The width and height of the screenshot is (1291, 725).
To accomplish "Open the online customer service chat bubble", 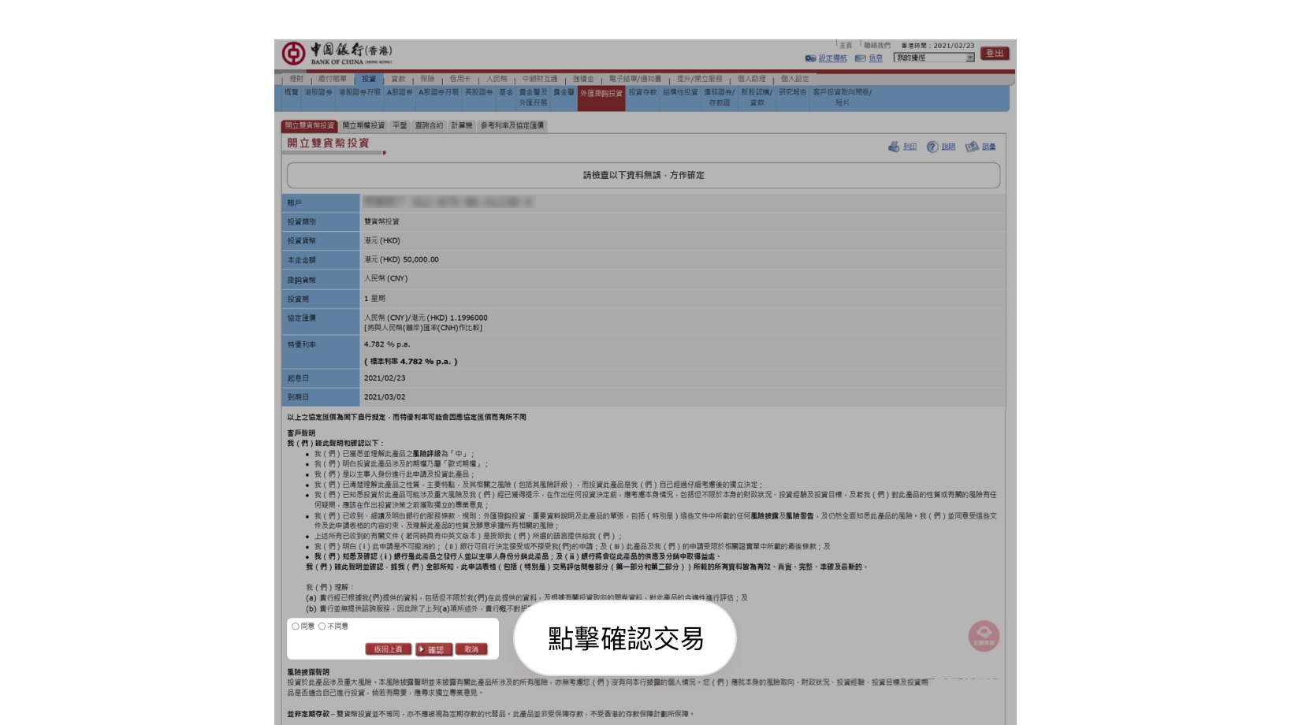I will point(984,636).
